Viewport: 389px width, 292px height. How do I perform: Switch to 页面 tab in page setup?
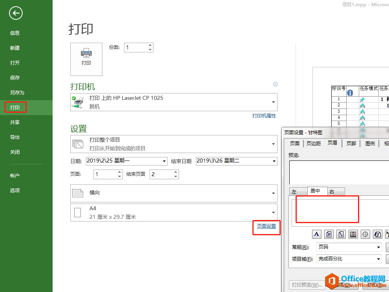coord(295,143)
